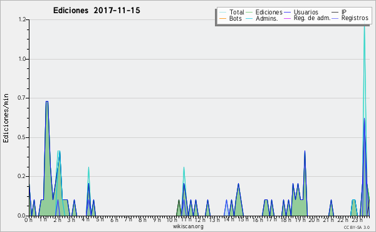This screenshot has width=376, height=232.
Task: Click the tallest Total peak near 23 h
Action: point(365,26)
